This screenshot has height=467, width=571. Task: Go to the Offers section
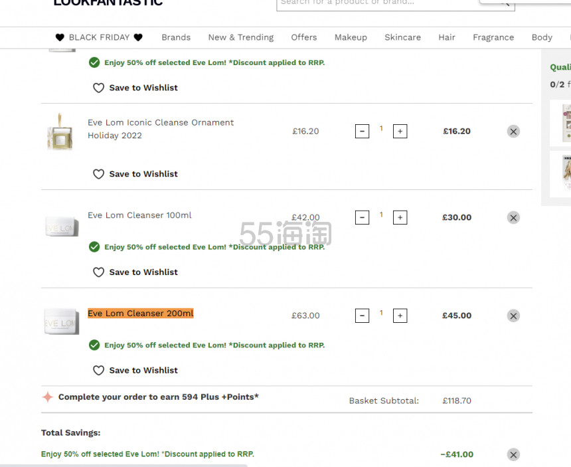coord(303,37)
